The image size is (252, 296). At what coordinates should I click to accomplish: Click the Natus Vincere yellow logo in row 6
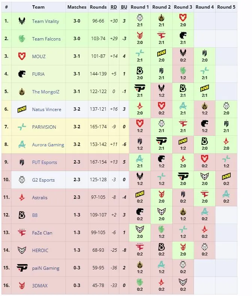pos(22,109)
